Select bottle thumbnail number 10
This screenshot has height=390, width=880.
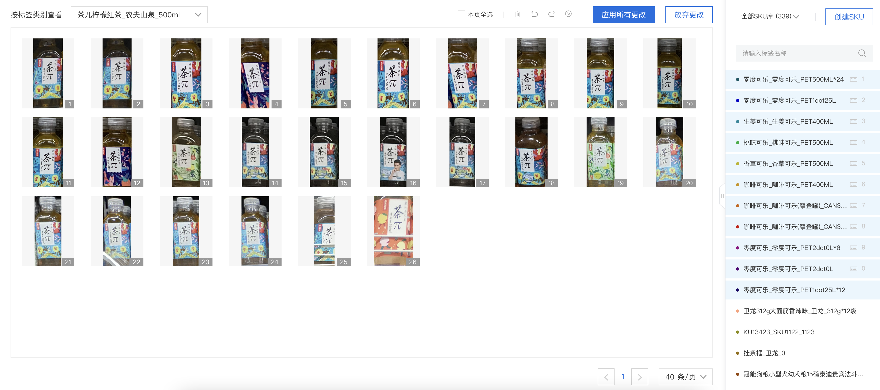coord(669,73)
